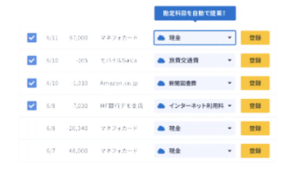This screenshot has height=169, width=295.
Task: Click cloud icon in 6/7 row
Action: click(161, 151)
